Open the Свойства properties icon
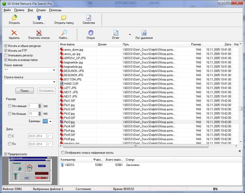 pos(89,18)
